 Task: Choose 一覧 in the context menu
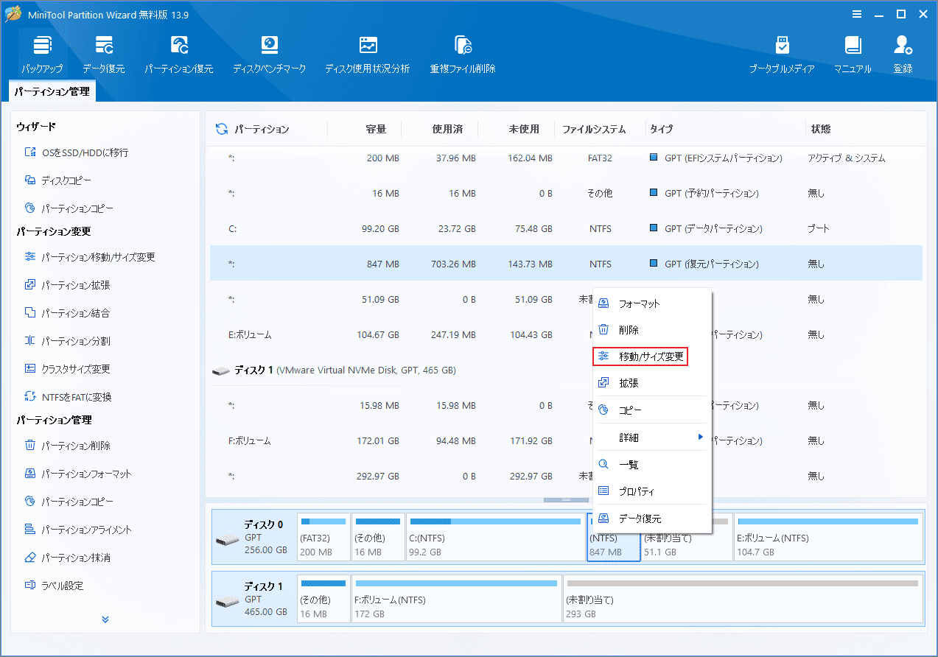pyautogui.click(x=651, y=465)
